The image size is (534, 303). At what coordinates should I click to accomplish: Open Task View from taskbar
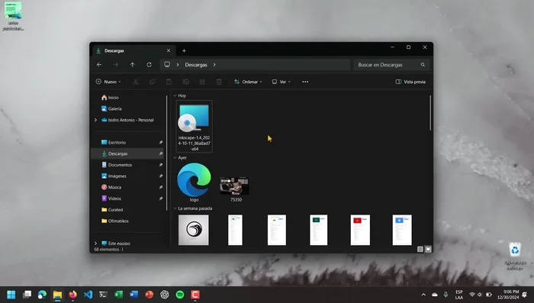(x=27, y=295)
